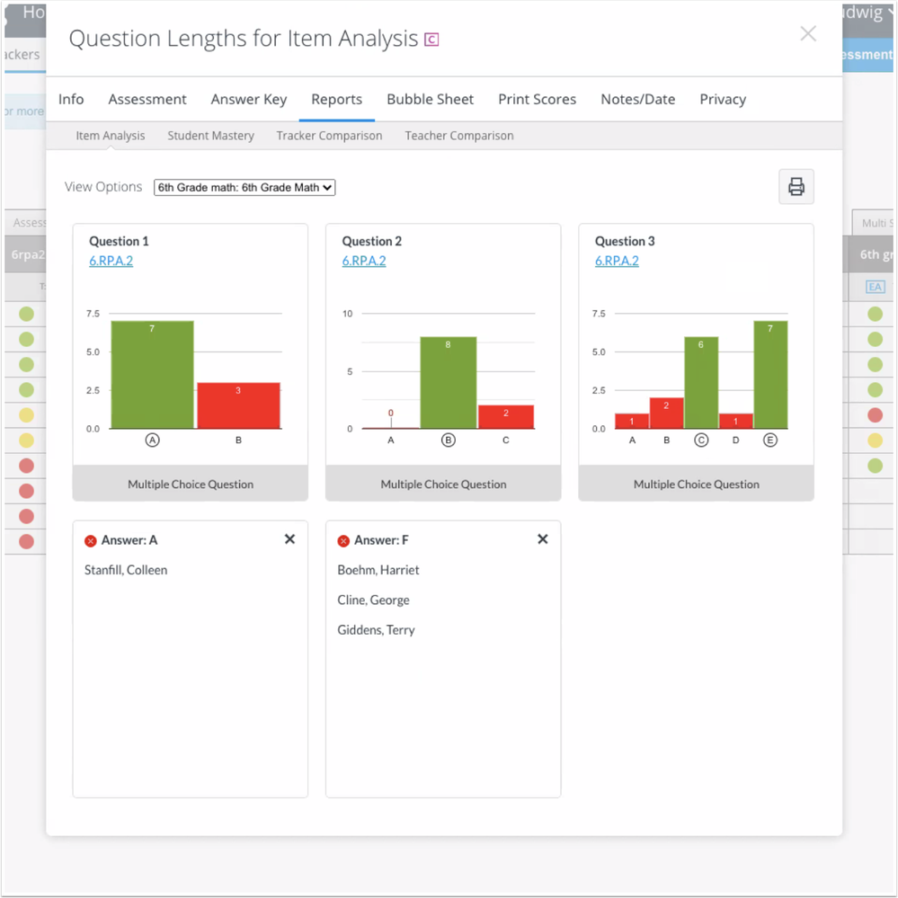Open Question 2 standard 6.RP.A.2 link
The image size is (898, 898).
pos(364,262)
